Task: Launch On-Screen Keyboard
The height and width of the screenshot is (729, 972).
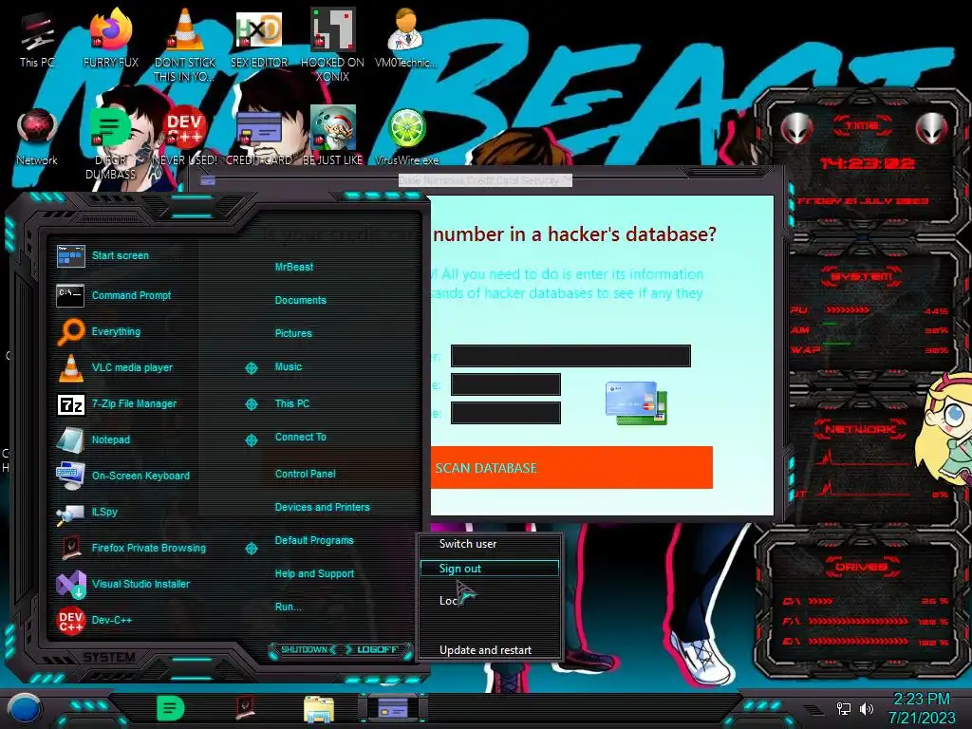Action: pyautogui.click(x=122, y=477)
